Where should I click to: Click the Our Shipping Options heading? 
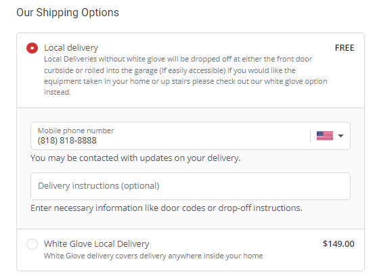point(68,12)
